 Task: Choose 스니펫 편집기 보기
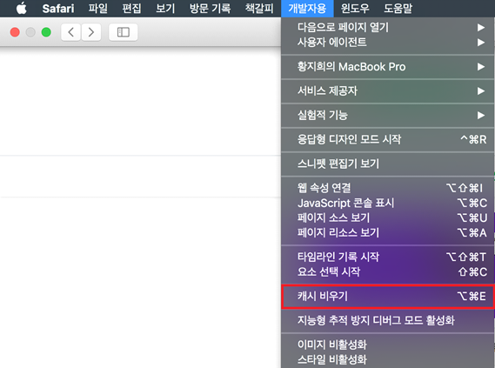point(387,164)
